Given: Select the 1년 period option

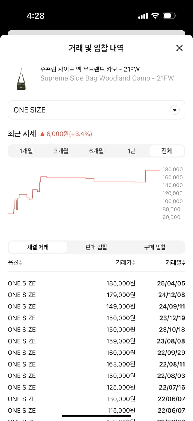Looking at the screenshot, I should click(131, 151).
